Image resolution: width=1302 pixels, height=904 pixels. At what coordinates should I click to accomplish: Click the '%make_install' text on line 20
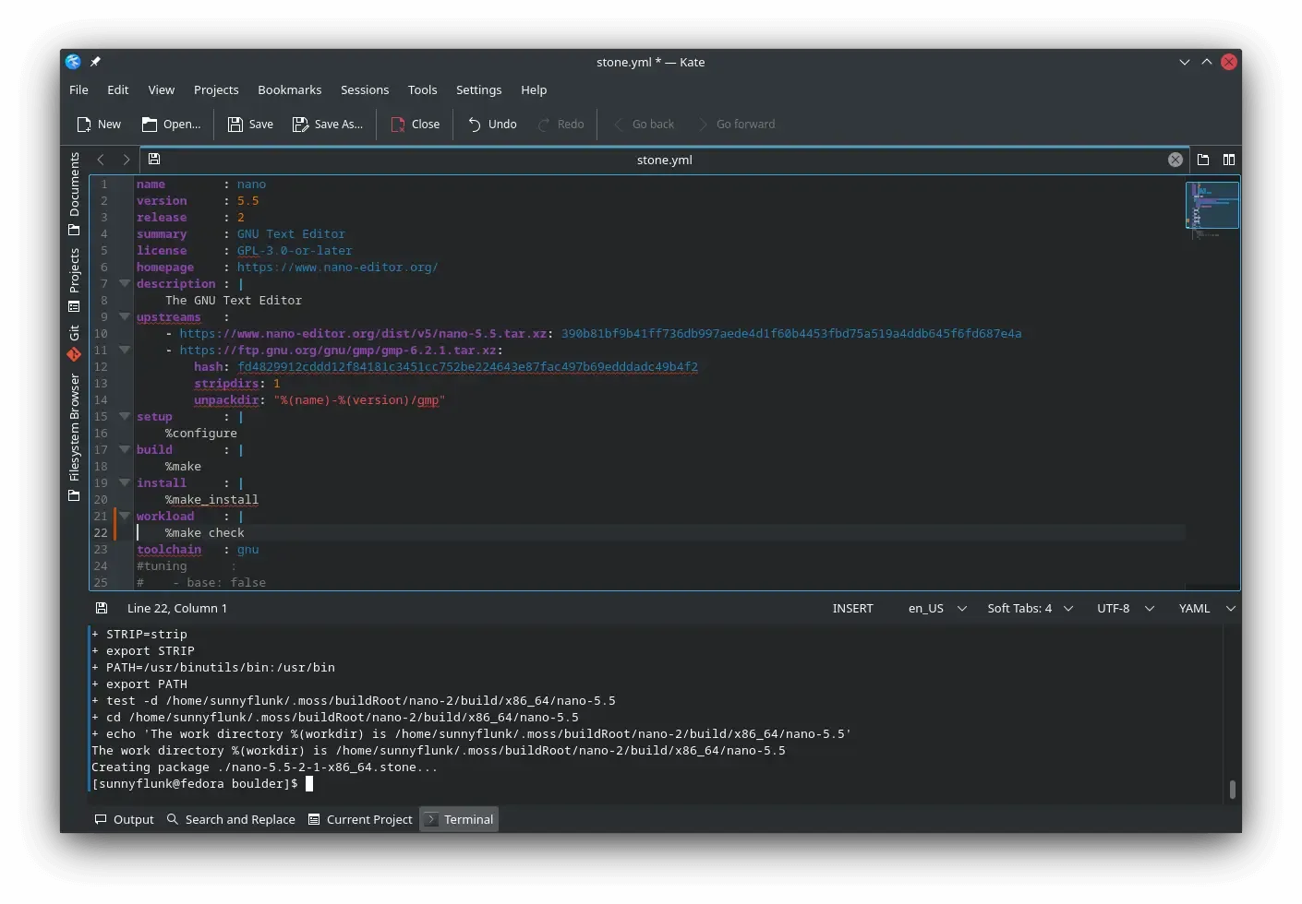point(211,500)
